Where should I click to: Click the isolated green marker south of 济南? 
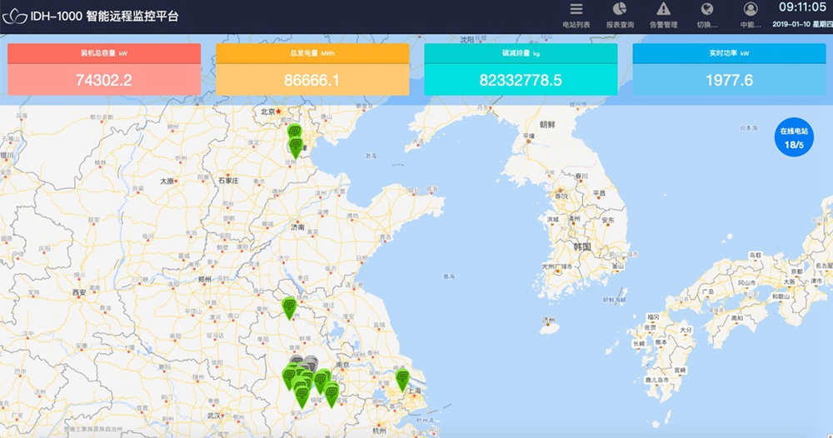coord(289,306)
